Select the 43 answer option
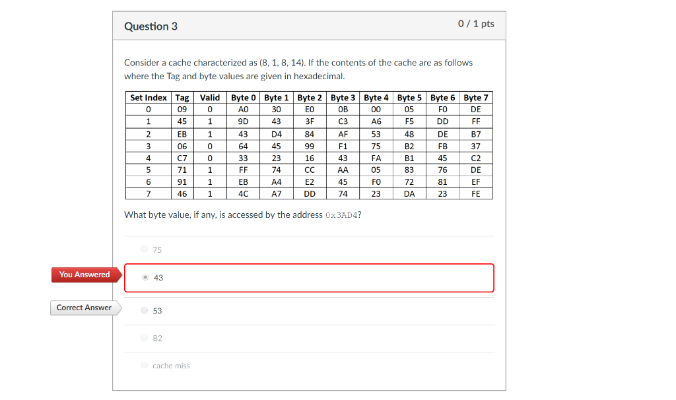 click(x=158, y=278)
